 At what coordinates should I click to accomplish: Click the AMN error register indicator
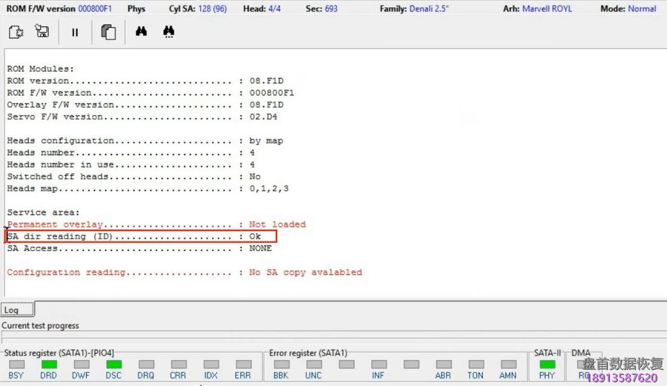coord(508,365)
